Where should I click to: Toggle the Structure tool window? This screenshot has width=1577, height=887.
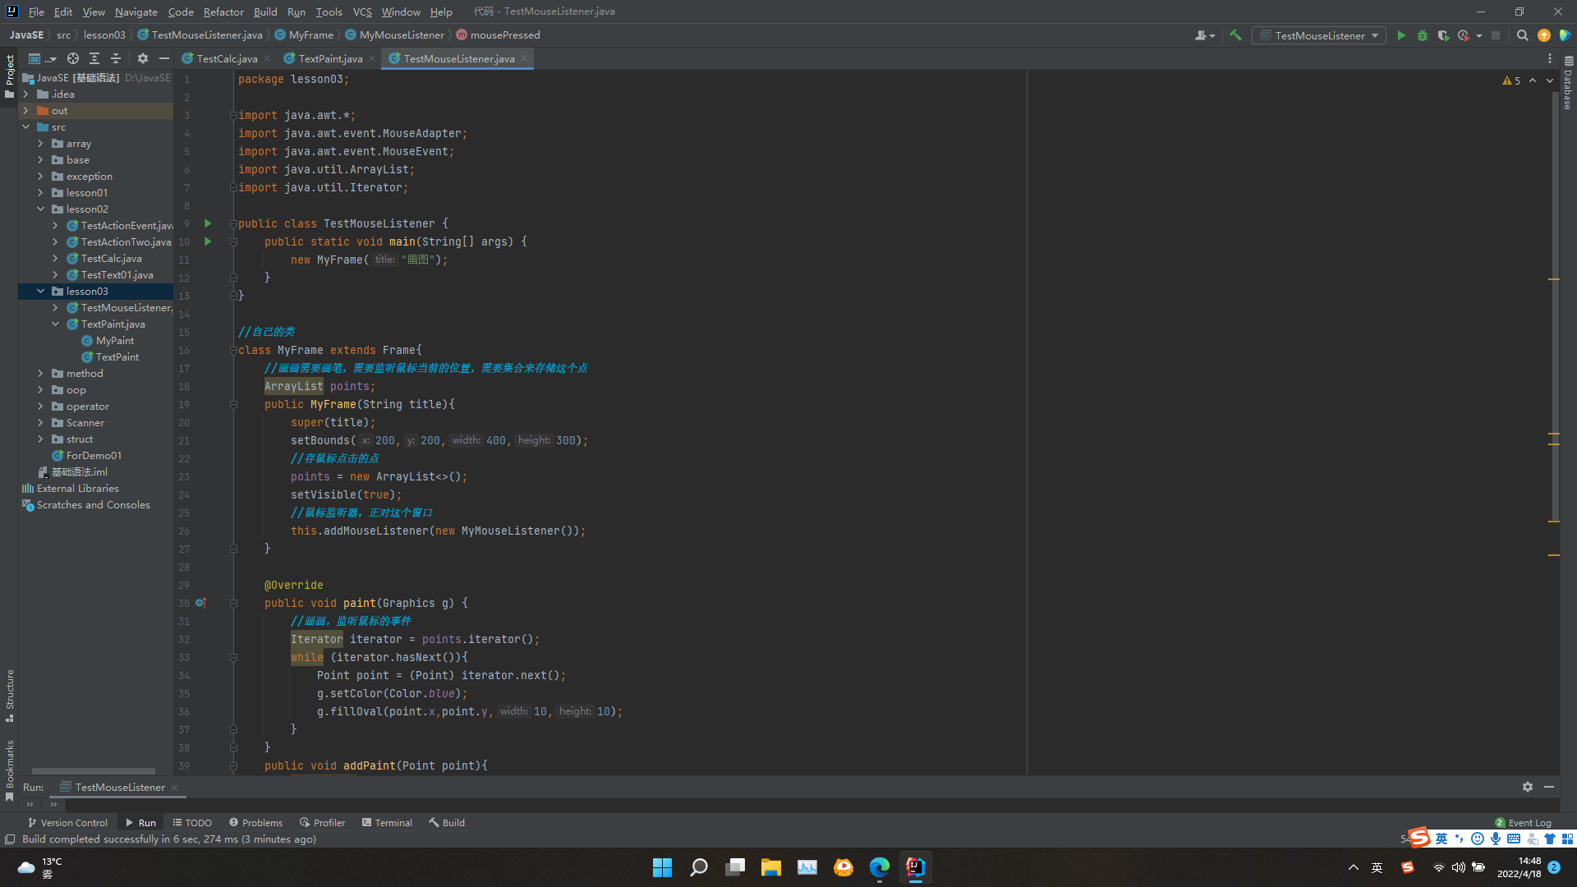coord(10,694)
